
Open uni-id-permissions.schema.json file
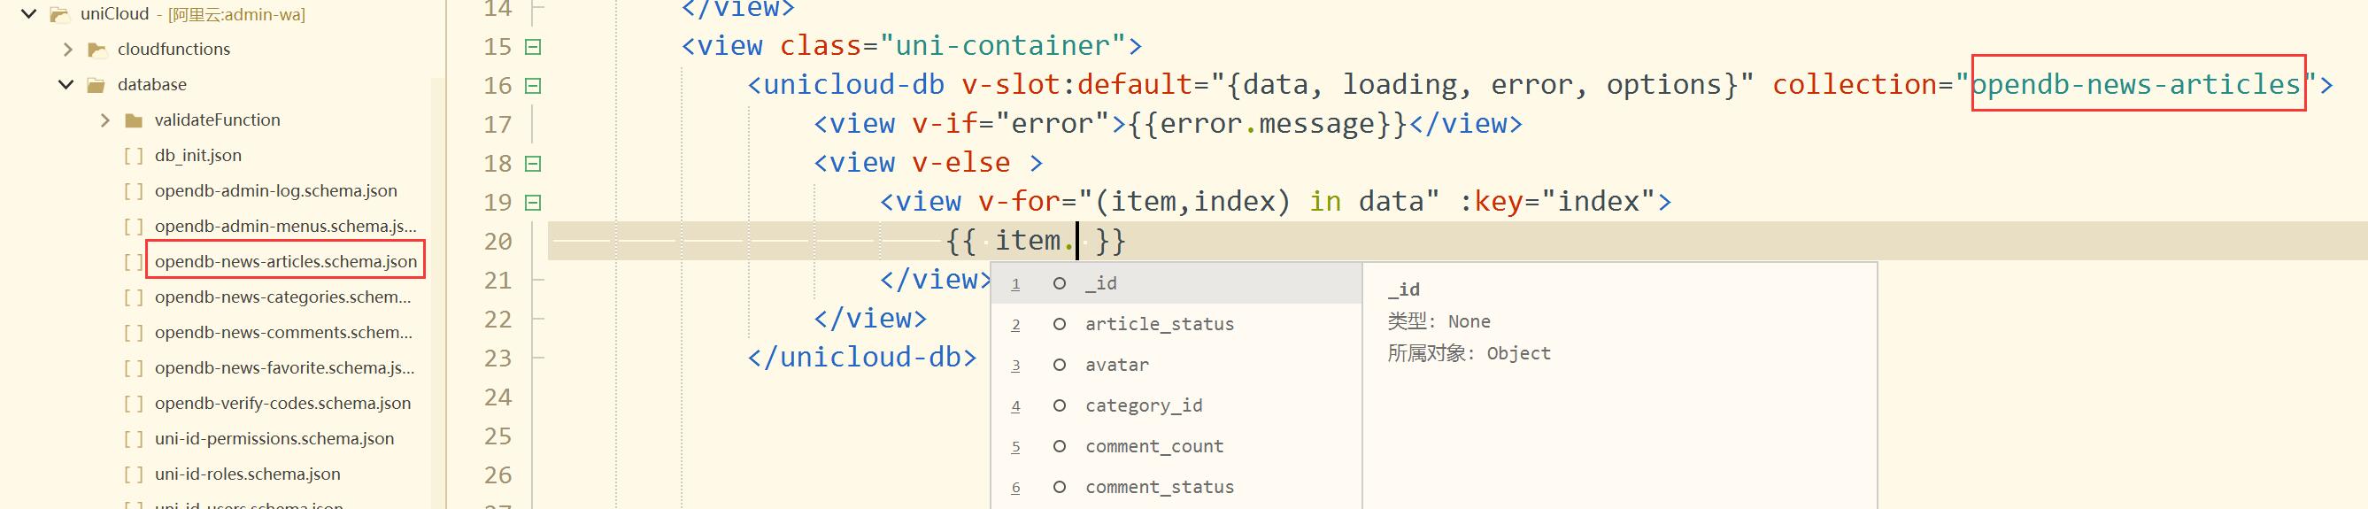tap(274, 438)
